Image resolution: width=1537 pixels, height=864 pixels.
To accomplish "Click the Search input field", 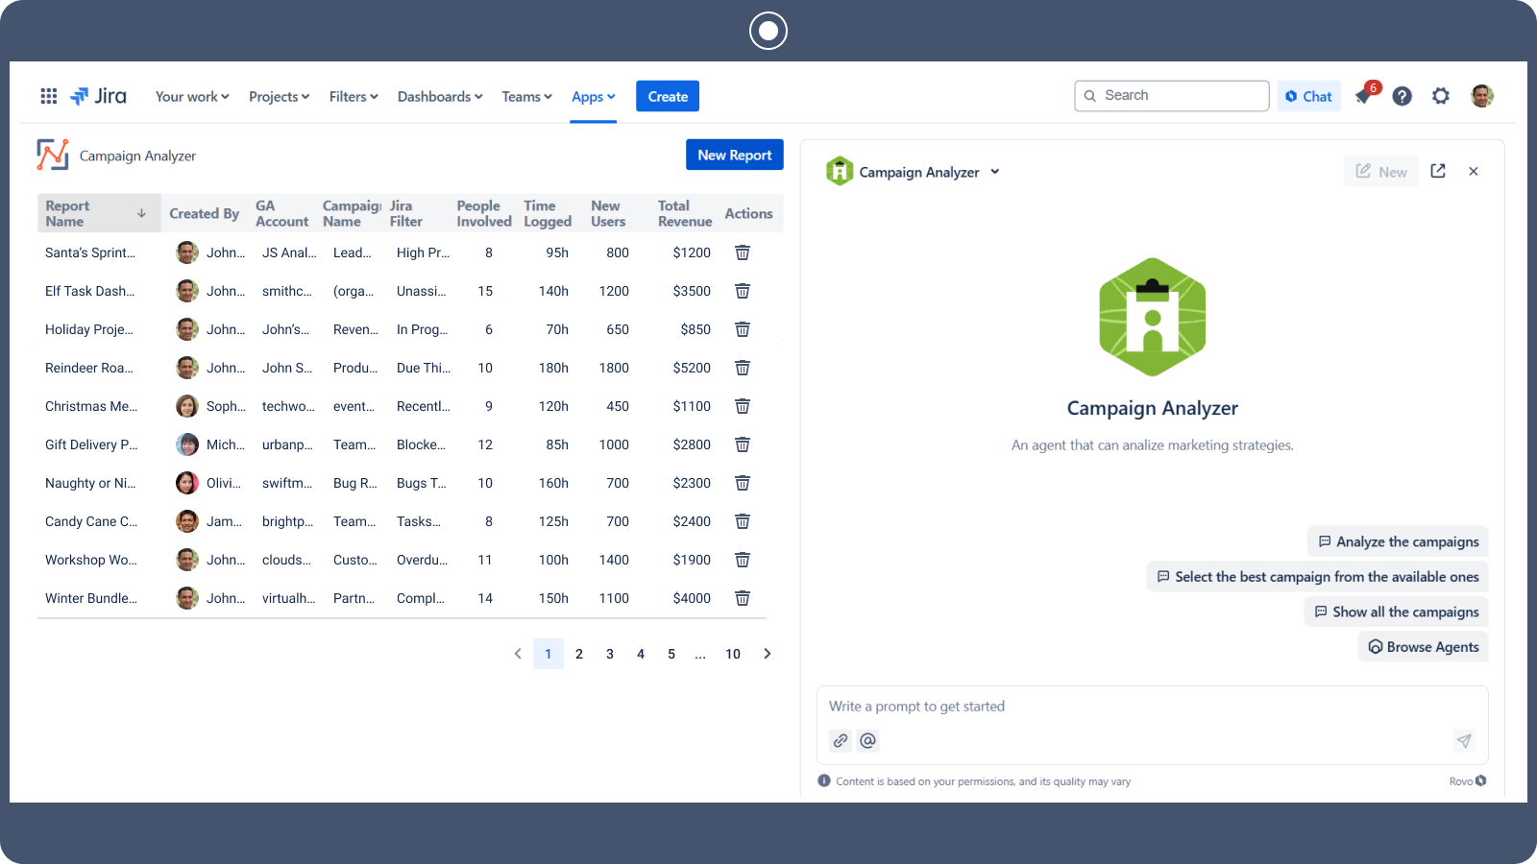I will click(1172, 96).
